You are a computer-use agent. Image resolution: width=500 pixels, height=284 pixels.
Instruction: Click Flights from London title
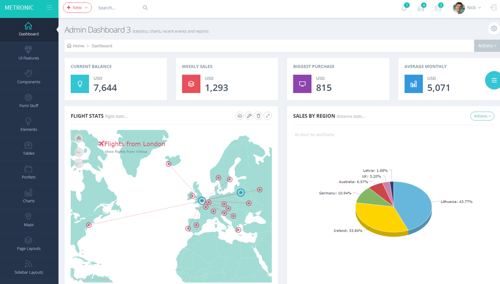pyautogui.click(x=134, y=144)
